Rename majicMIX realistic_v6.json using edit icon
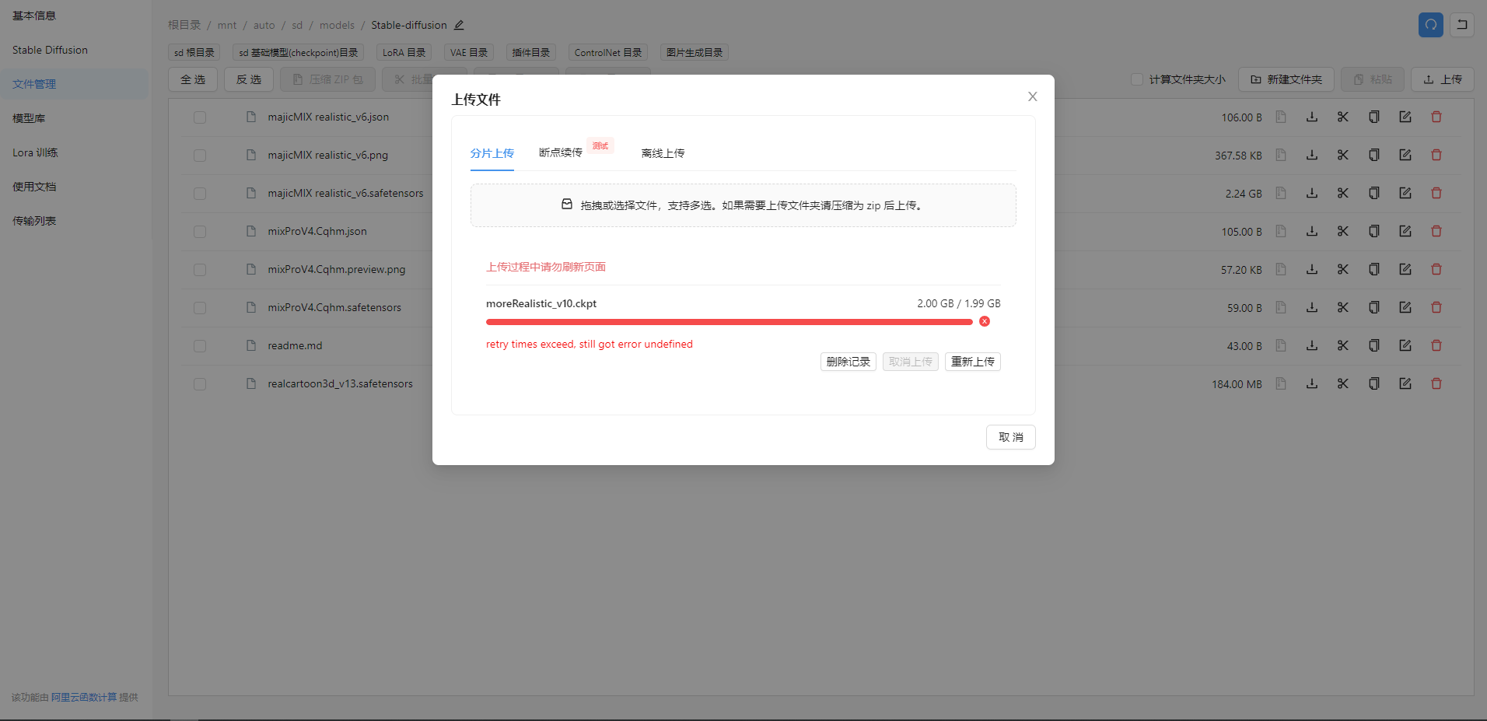The image size is (1487, 721). pos(1405,117)
